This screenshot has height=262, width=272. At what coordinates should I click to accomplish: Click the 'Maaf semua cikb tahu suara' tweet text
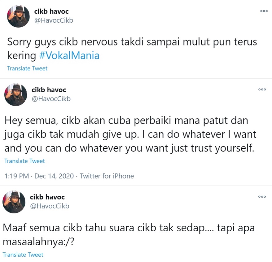(x=129, y=234)
